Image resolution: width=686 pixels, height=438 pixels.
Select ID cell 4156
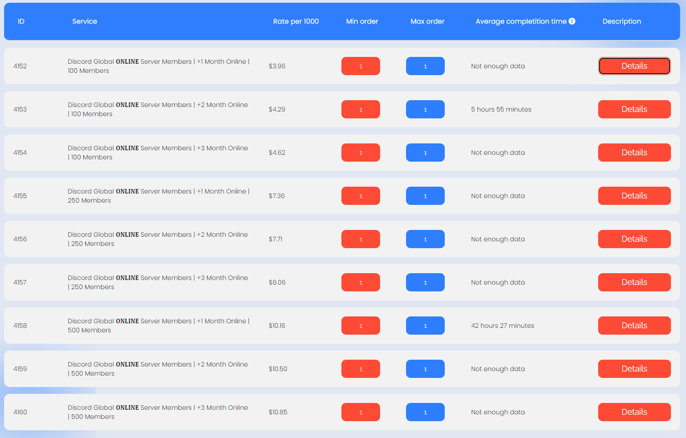[x=20, y=239]
